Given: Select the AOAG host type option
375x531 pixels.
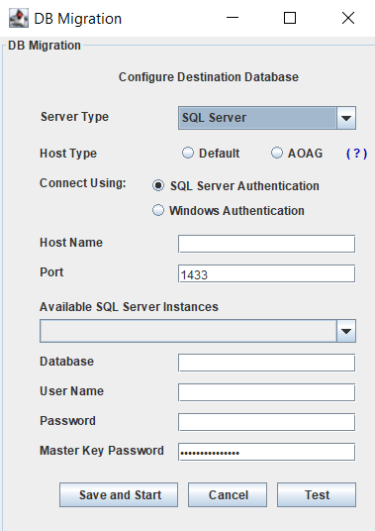Looking at the screenshot, I should (277, 153).
